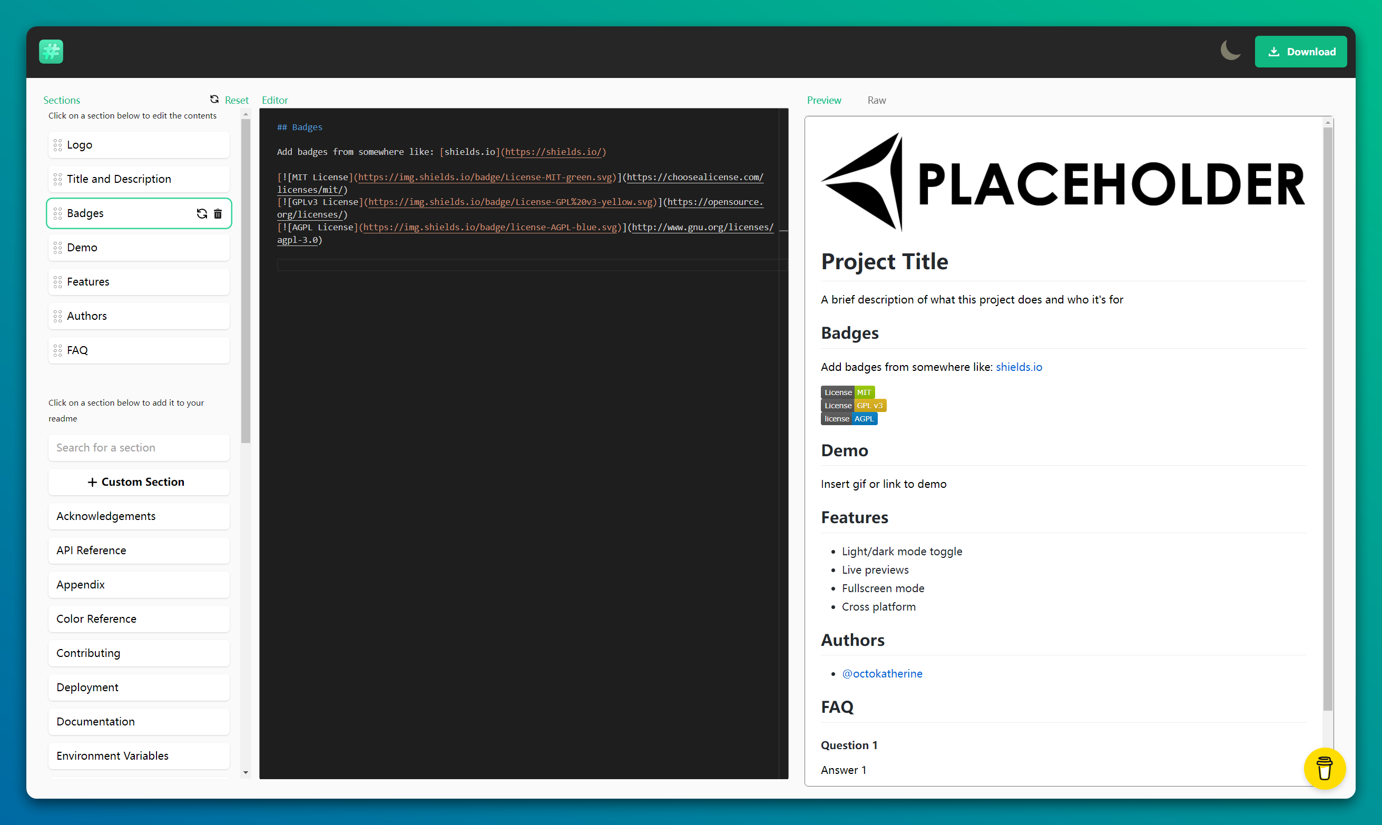Click the sections panel scrollbar thumb
The image size is (1382, 825).
click(246, 281)
